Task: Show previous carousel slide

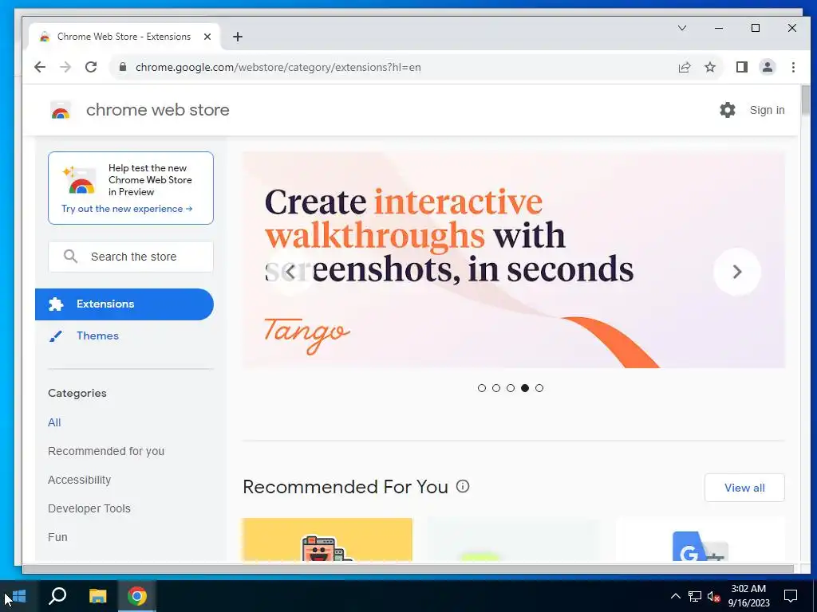Action: (290, 272)
